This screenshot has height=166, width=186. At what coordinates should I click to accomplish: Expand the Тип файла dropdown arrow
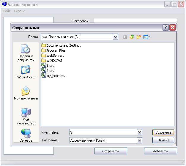tap(140, 140)
